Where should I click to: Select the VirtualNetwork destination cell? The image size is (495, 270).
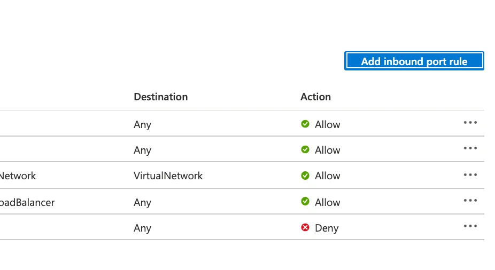tap(168, 176)
